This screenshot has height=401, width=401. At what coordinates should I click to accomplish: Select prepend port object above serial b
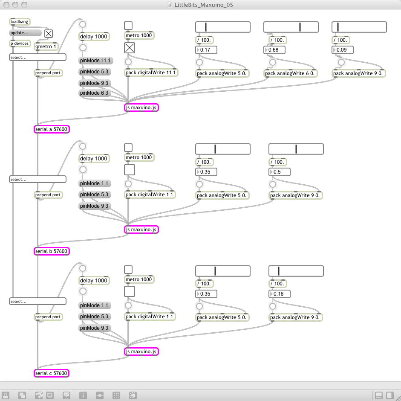(48, 195)
